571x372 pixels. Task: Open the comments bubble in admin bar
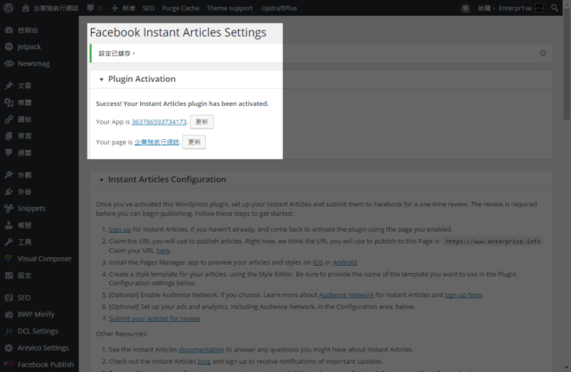coord(91,8)
